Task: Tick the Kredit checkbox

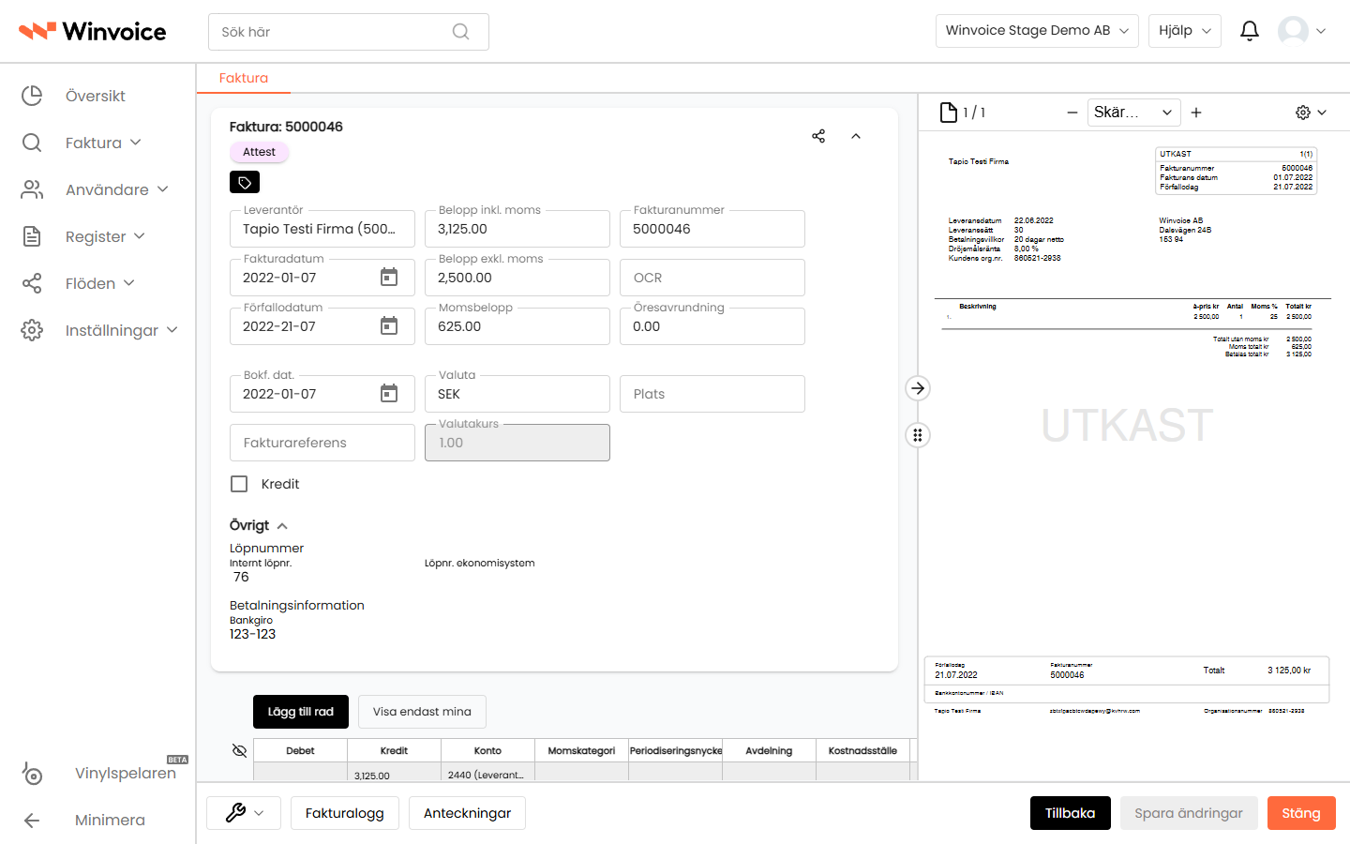Action: [239, 484]
